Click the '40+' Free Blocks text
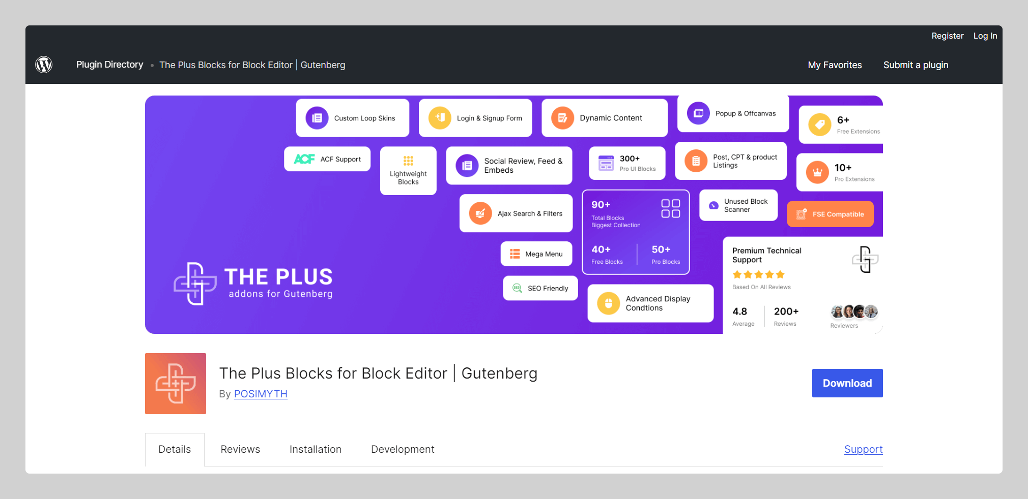The width and height of the screenshot is (1028, 499). click(601, 249)
